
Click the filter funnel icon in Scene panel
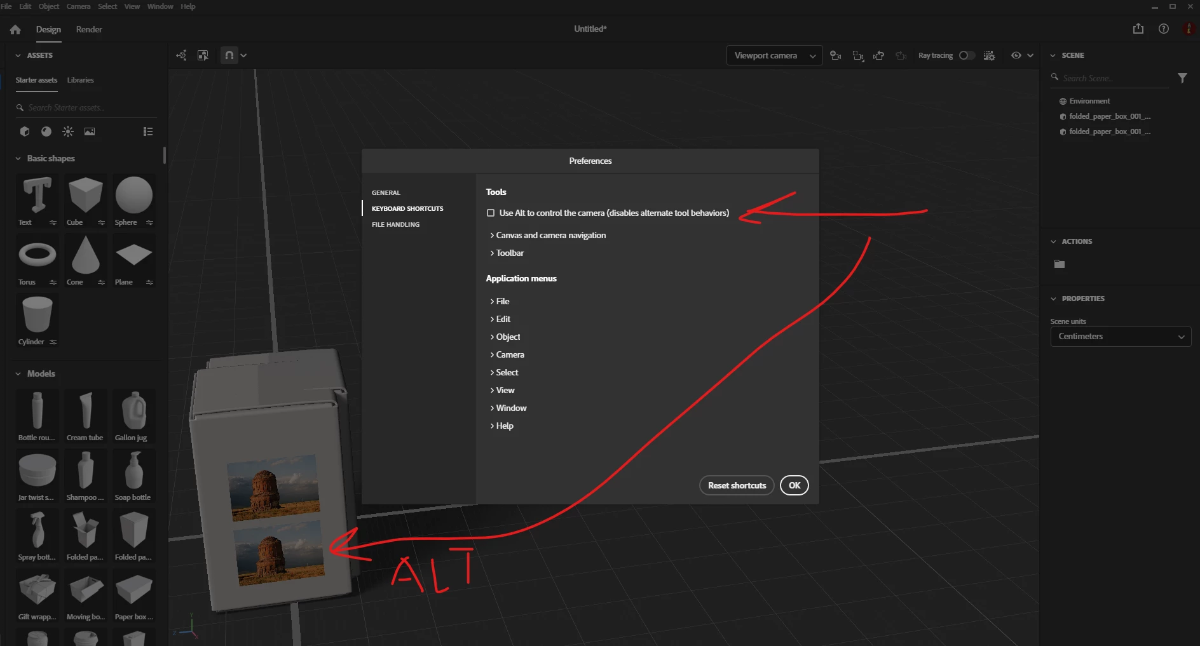point(1182,78)
